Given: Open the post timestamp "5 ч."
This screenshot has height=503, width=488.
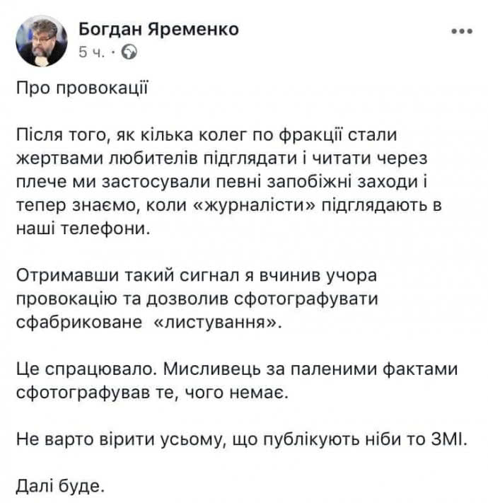Looking at the screenshot, I should pyautogui.click(x=91, y=52).
